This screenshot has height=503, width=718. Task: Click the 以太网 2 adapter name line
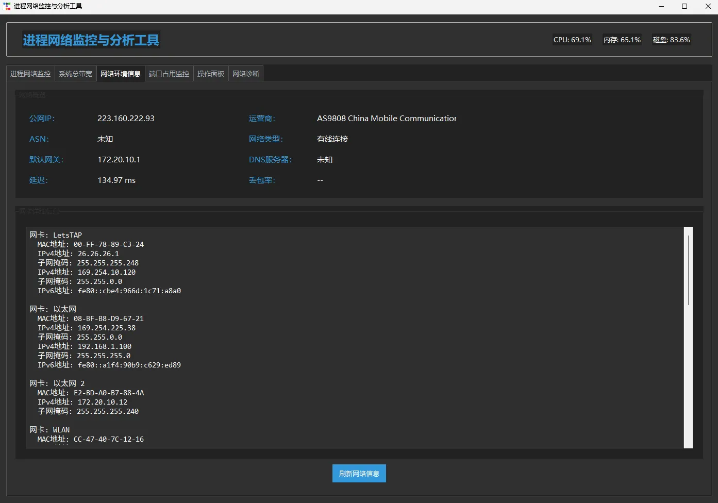(x=57, y=383)
